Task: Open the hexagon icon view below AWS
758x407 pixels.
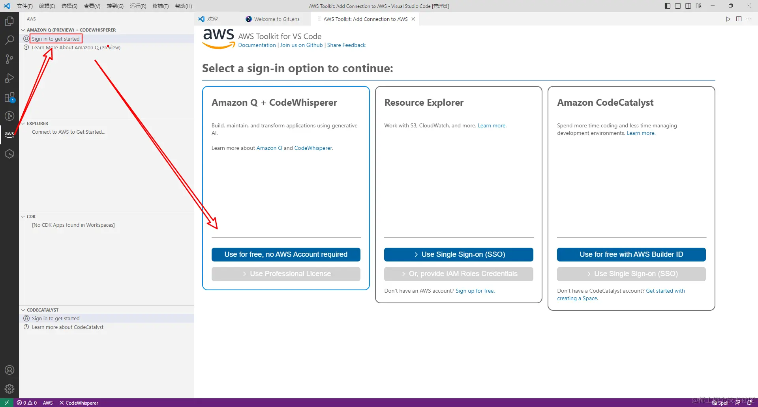Action: [9, 154]
